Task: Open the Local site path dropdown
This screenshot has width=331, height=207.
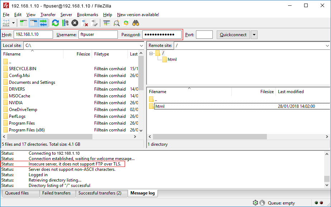Action: pos(142,45)
